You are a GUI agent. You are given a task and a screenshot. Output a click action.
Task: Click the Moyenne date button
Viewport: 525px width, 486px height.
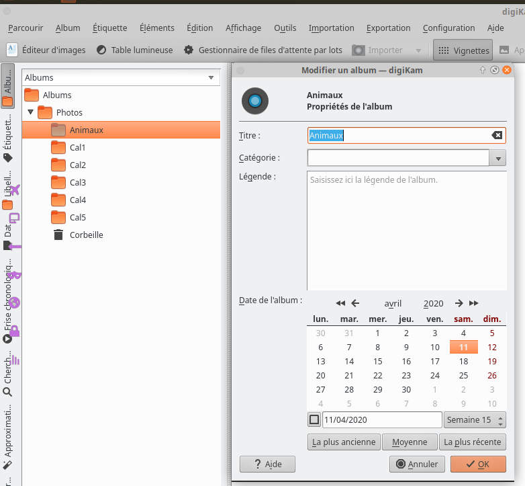[410, 442]
